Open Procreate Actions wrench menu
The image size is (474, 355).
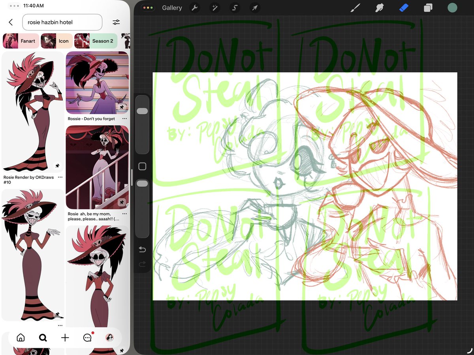194,8
